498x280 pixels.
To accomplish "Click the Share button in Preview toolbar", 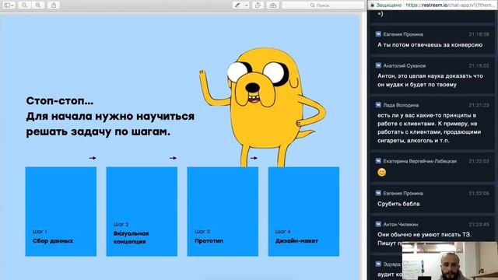I will click(54, 5).
